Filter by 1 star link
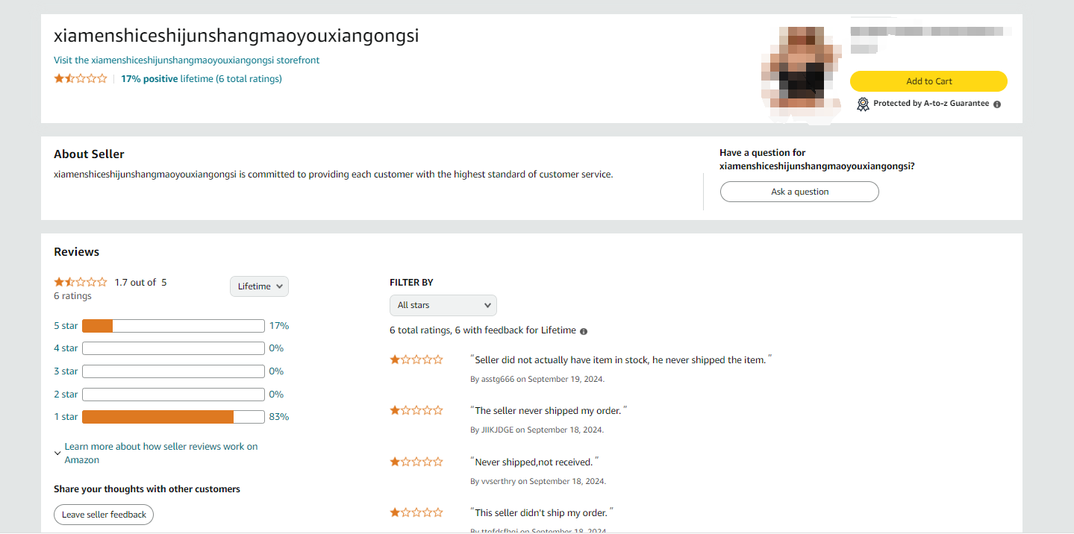The image size is (1074, 534). (66, 417)
